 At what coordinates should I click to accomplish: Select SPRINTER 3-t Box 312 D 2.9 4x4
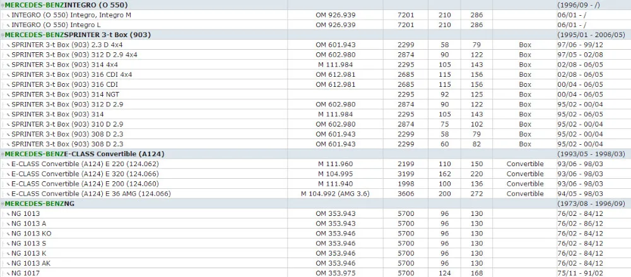click(74, 55)
